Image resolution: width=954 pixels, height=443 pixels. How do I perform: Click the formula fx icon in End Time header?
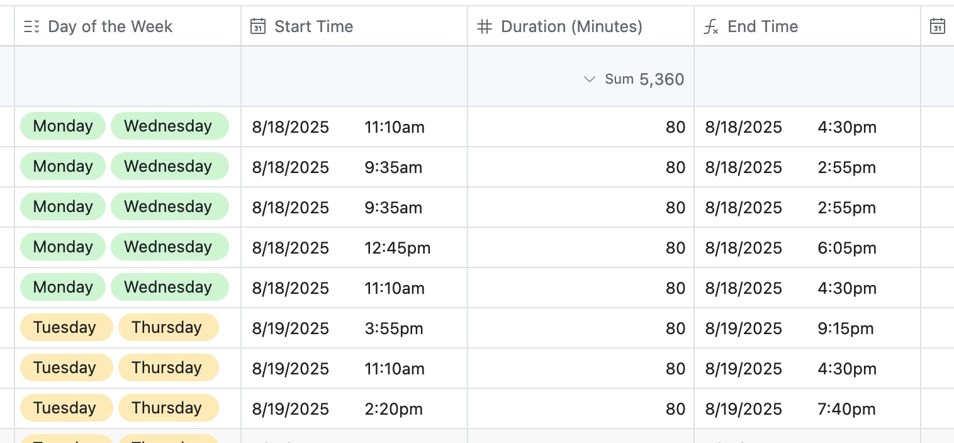pos(711,26)
